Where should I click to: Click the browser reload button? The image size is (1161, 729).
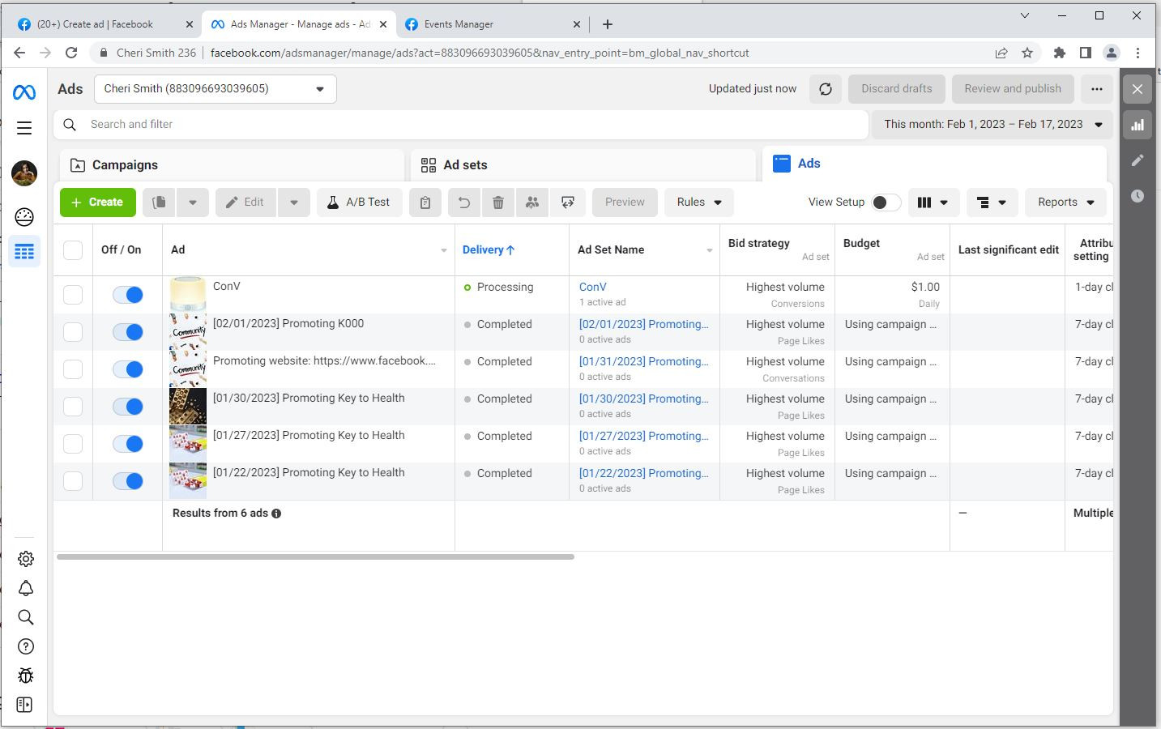(x=71, y=53)
